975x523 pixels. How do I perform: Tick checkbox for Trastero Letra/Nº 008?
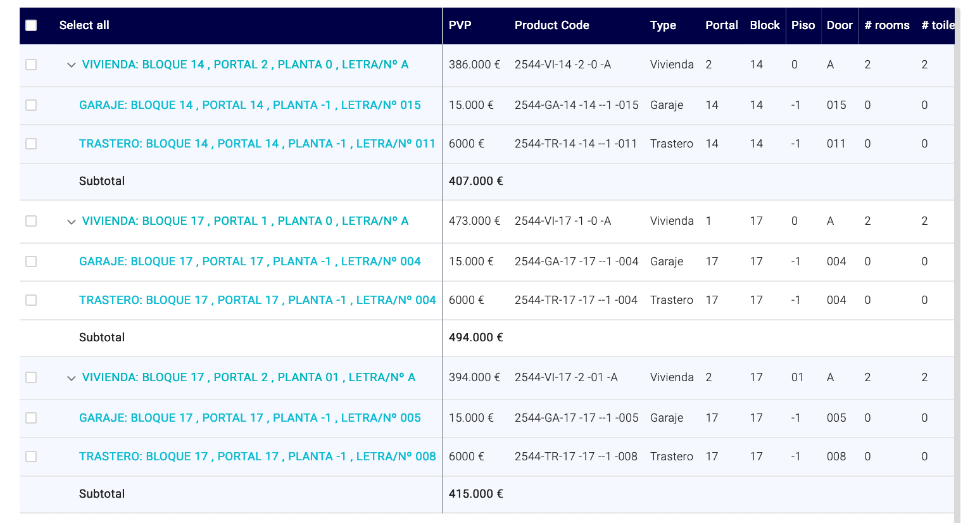pos(31,457)
